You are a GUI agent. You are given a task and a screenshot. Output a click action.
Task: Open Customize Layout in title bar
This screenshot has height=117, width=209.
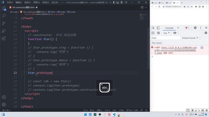[x=126, y=2]
